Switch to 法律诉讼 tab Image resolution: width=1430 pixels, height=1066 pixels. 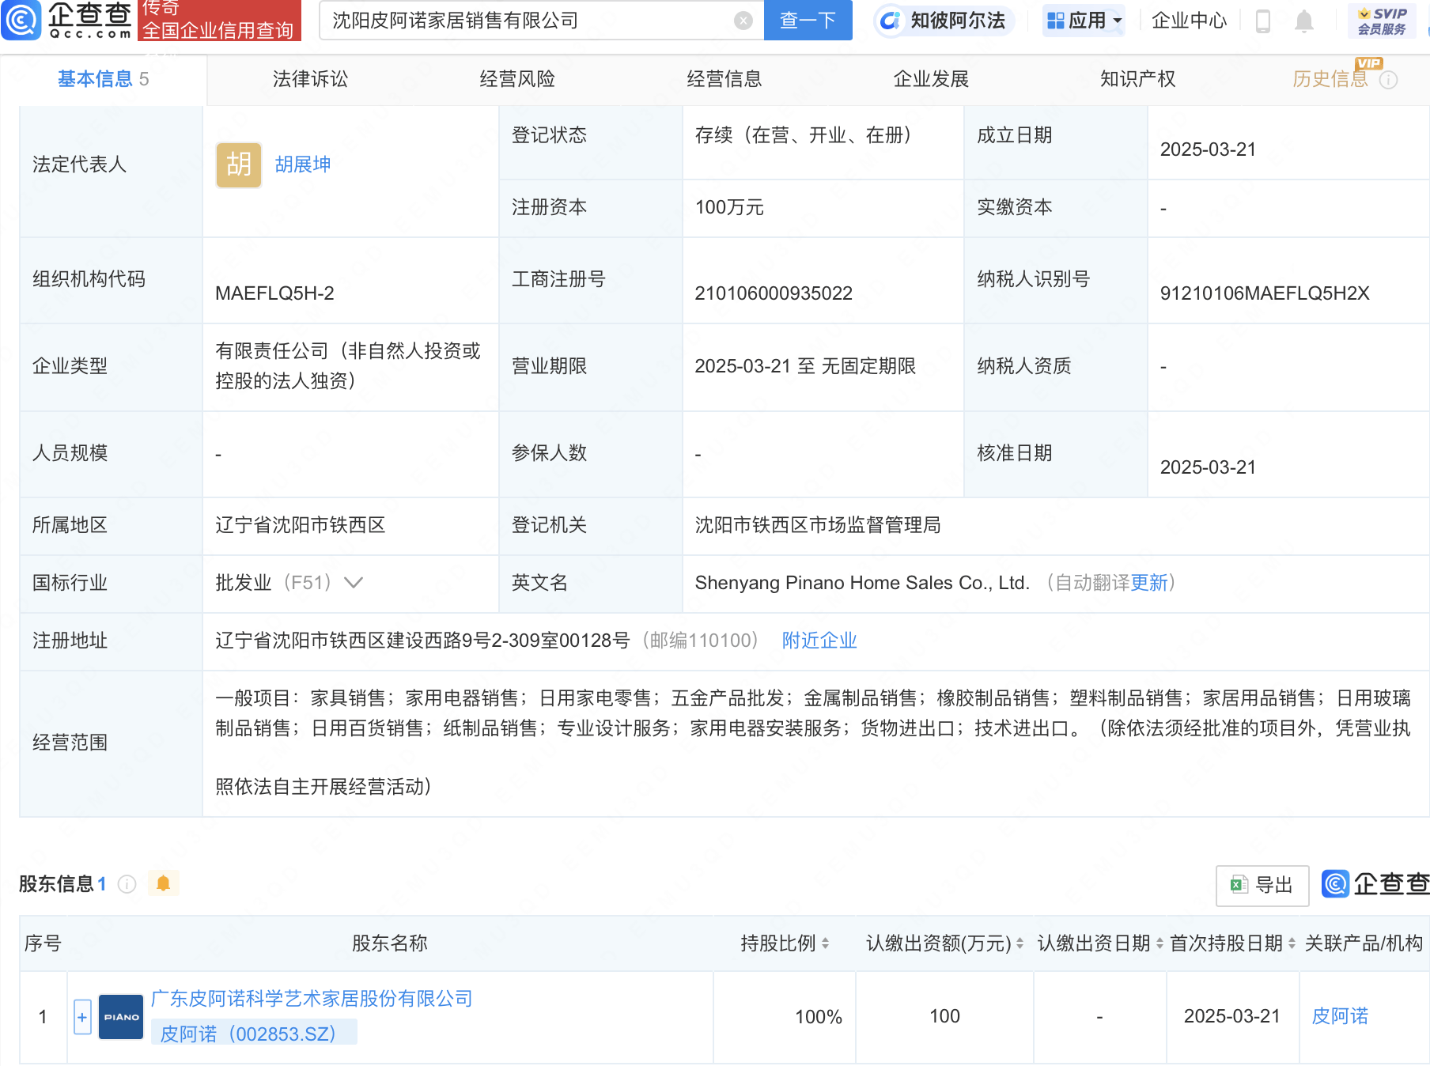point(310,79)
